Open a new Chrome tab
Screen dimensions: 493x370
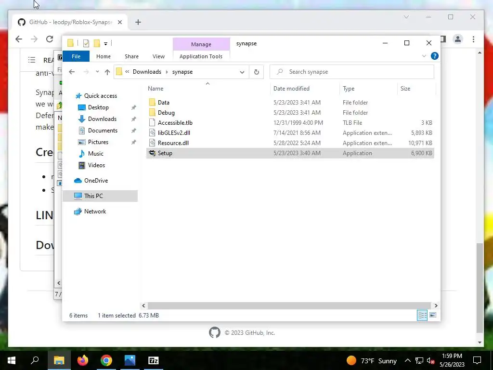(x=138, y=22)
